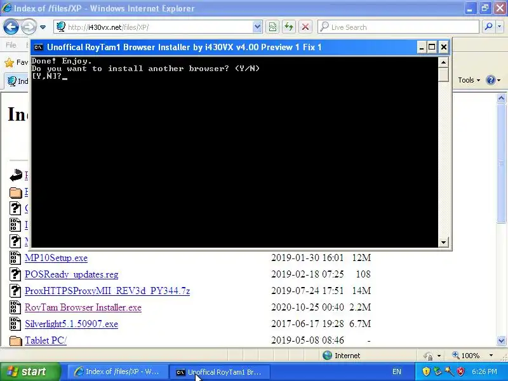Switch to Index of /files/XP taskbar button
Screen dimensions: 508x381
[x=117, y=372]
